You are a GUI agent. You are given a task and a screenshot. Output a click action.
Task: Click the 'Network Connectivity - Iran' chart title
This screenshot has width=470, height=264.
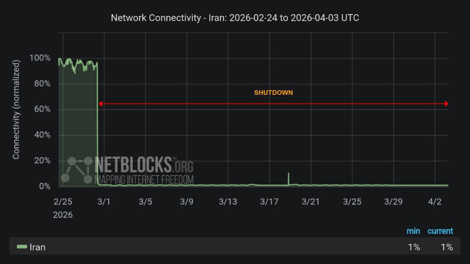(235, 18)
